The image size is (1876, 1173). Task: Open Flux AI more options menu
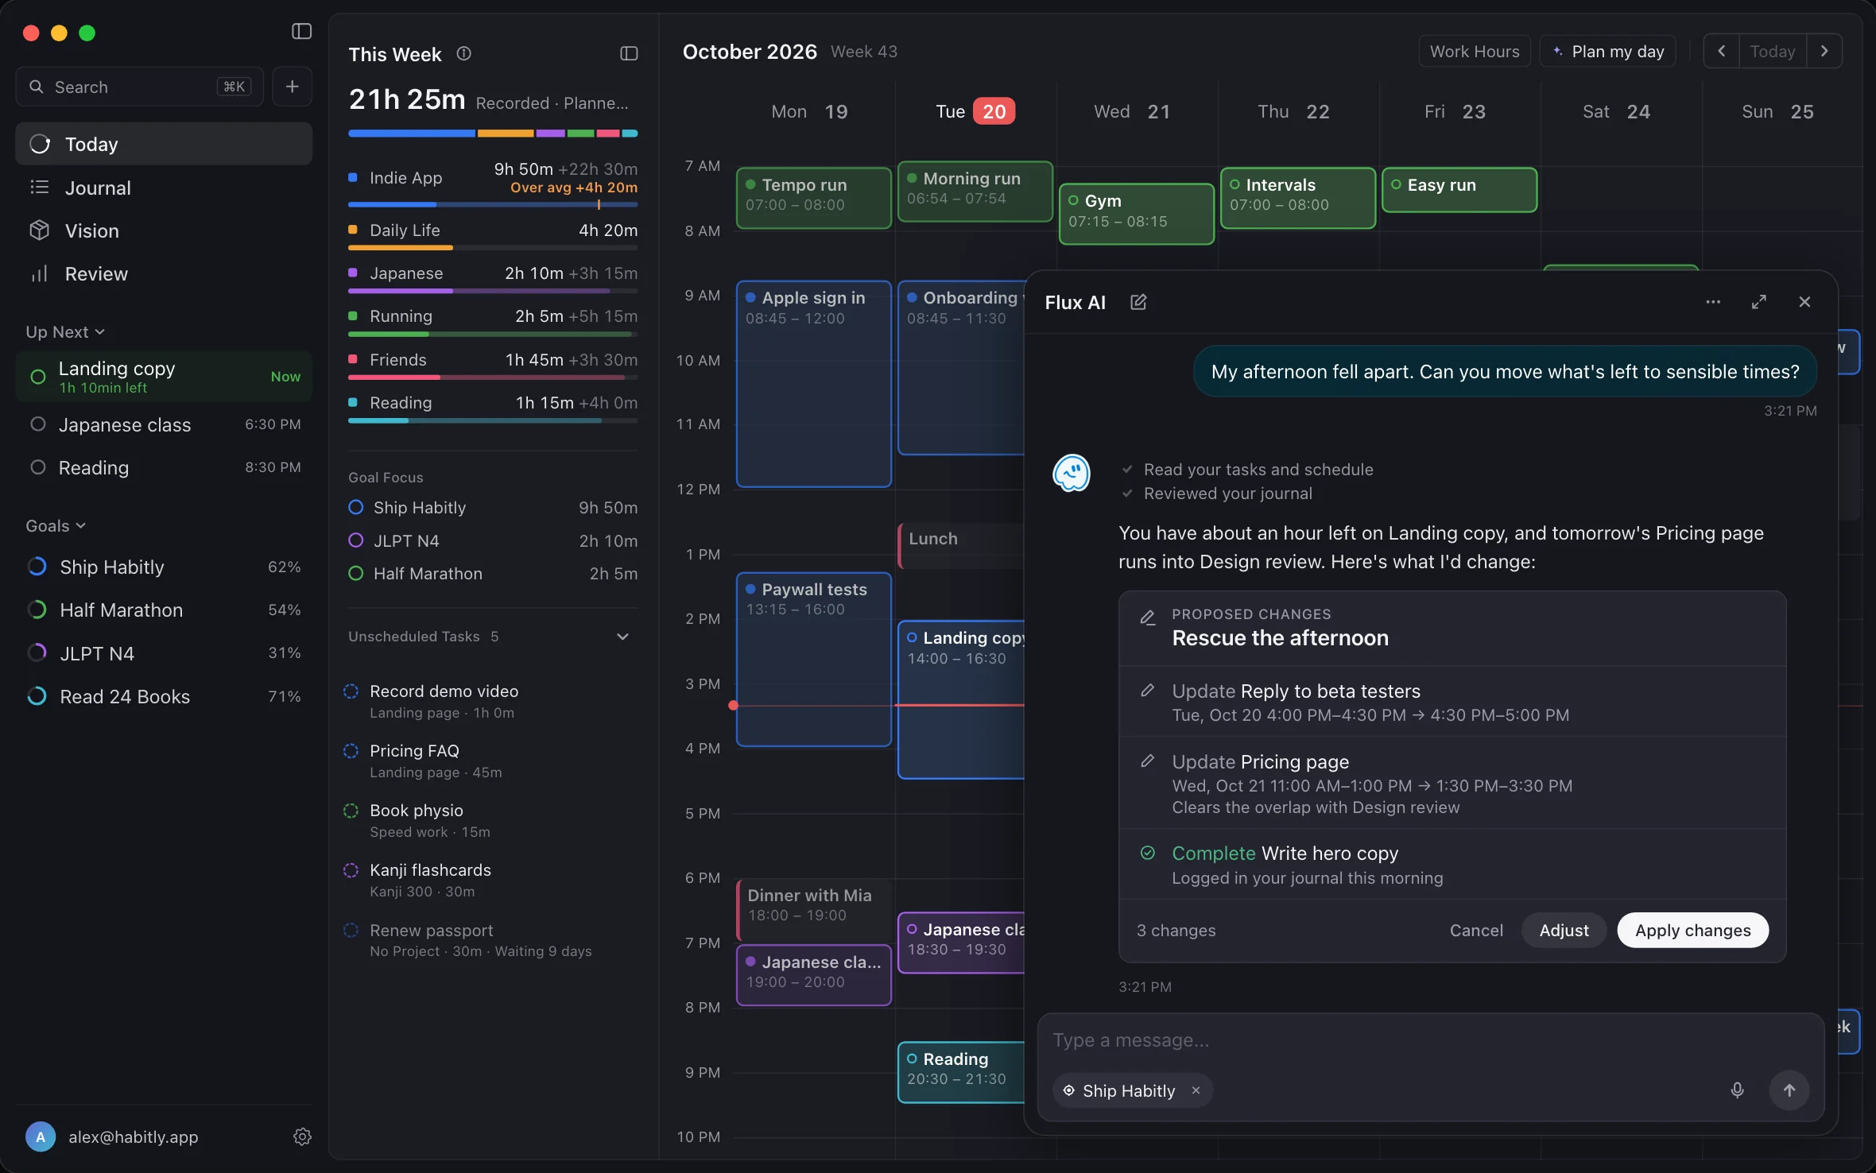tap(1713, 302)
